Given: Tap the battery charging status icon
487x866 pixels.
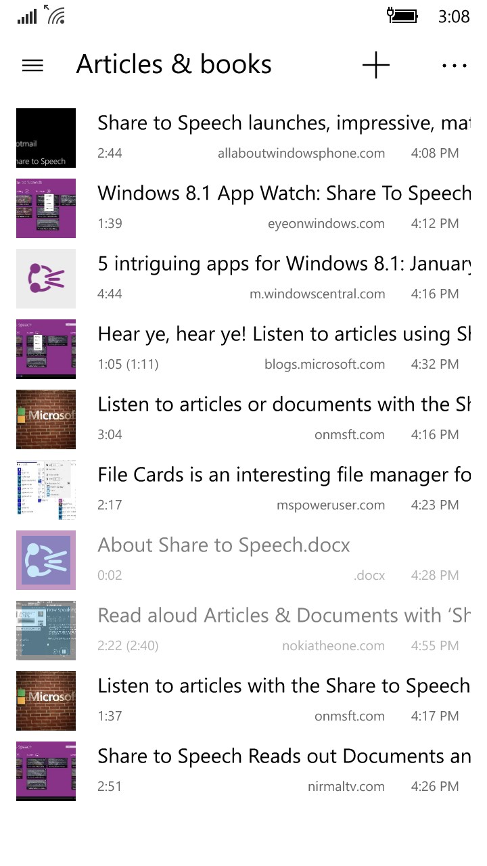Looking at the screenshot, I should [402, 16].
